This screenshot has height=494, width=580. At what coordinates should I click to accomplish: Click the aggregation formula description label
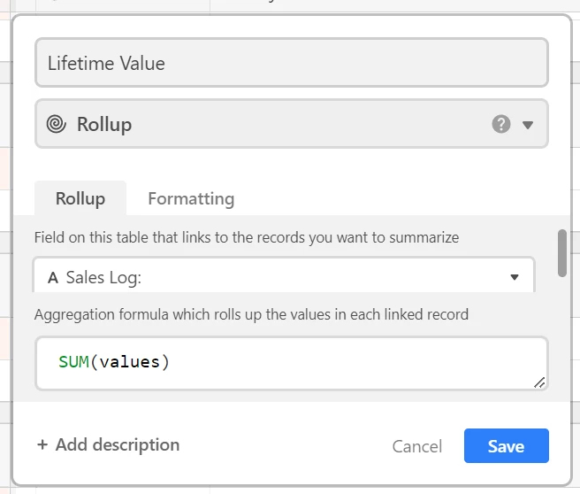251,314
